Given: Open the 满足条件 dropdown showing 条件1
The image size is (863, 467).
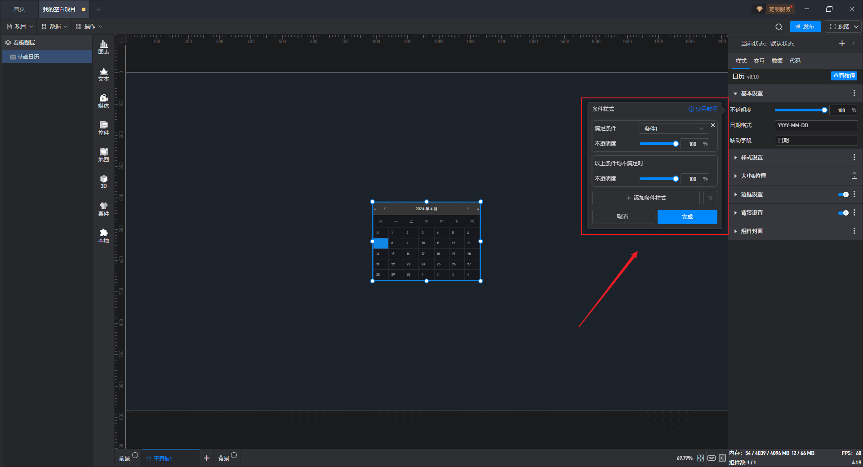Looking at the screenshot, I should click(x=673, y=128).
